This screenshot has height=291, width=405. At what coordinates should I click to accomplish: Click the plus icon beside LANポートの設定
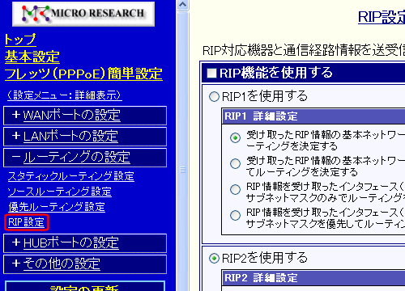[x=16, y=136]
